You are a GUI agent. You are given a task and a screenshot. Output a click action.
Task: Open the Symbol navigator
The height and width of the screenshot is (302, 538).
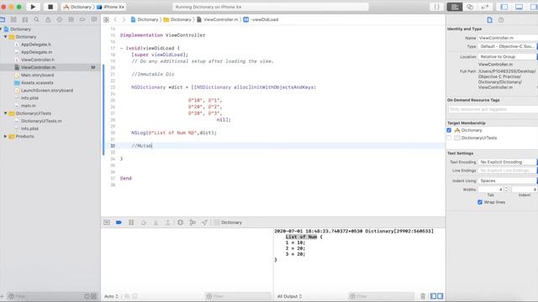tap(25, 19)
